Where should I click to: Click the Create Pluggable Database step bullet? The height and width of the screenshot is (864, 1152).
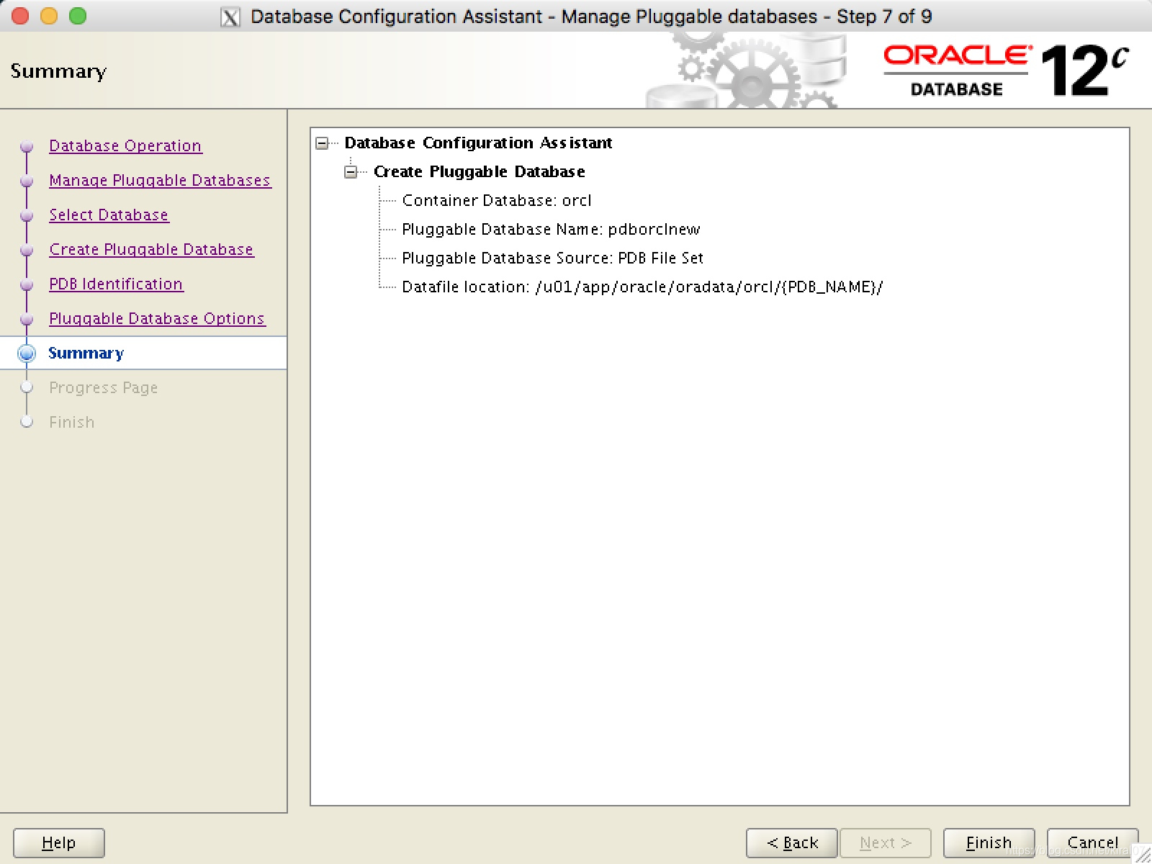[27, 250]
